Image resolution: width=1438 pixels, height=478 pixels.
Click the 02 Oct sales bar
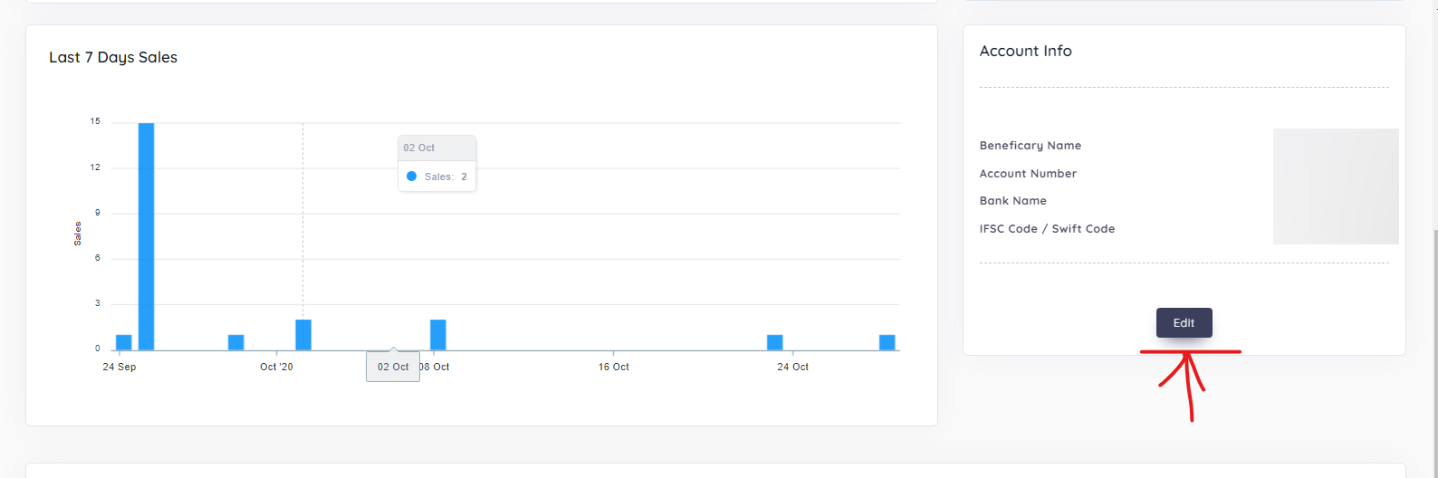click(303, 335)
